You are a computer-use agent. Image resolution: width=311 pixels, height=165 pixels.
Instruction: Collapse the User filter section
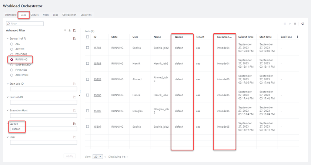[x=7, y=137]
